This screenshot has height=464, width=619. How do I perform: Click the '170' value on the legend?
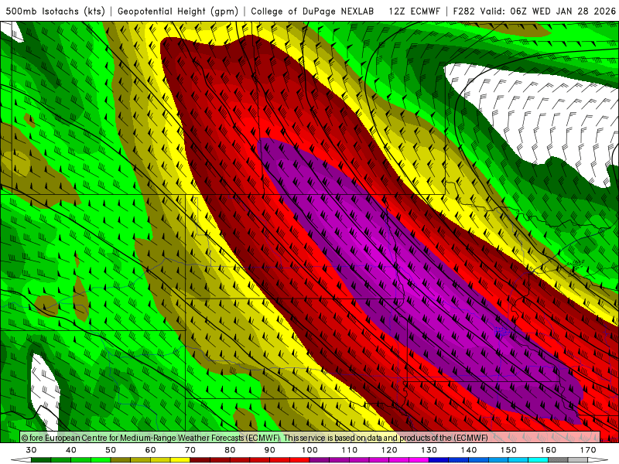(588, 450)
